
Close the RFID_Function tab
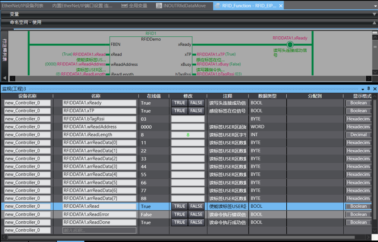tap(281, 6)
